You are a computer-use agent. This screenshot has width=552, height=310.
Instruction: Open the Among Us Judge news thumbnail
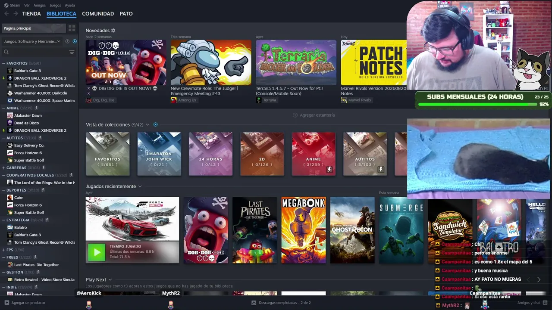coord(211,62)
